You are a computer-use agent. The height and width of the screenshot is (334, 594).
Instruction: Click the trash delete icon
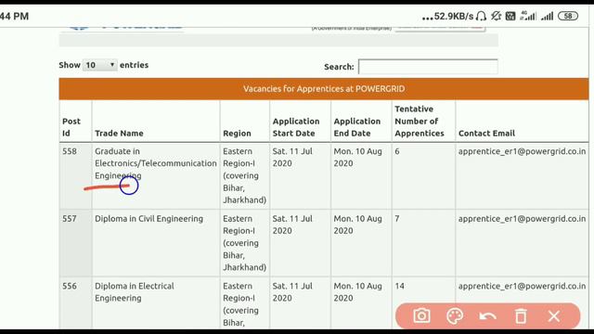(x=521, y=315)
